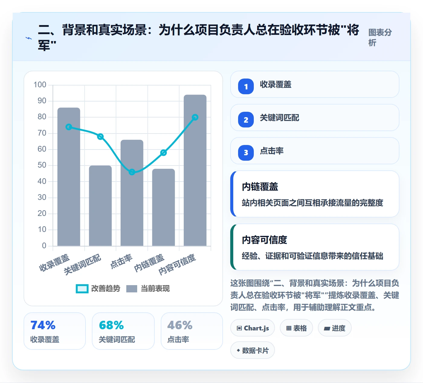The image size is (423, 383).
Task: Open the 内链覆盖 description card
Action: (315, 194)
